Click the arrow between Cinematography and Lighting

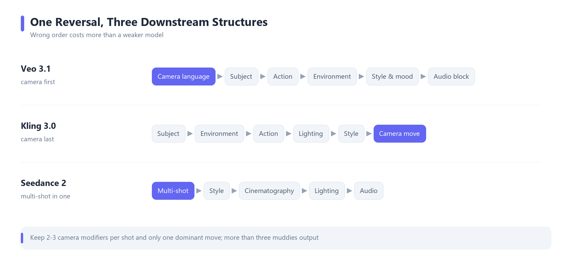[x=304, y=191]
